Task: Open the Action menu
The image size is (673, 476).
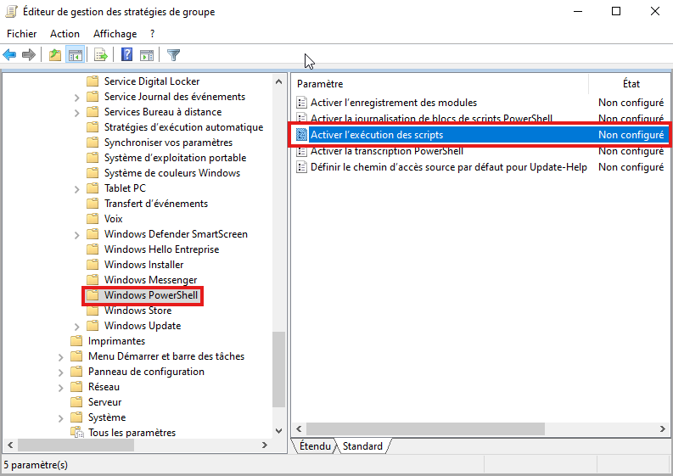Action: click(64, 33)
